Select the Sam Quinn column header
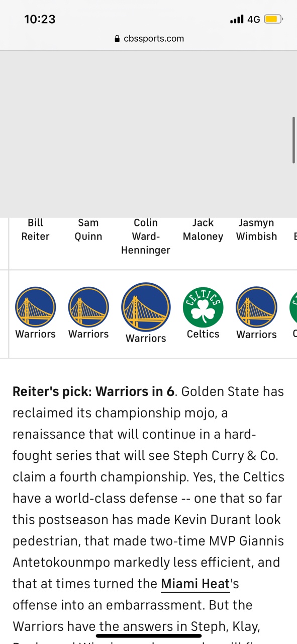This screenshot has width=297, height=644. (88, 229)
